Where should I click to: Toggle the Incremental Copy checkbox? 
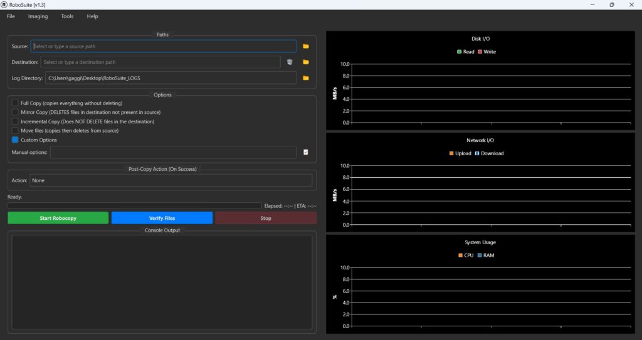point(15,121)
